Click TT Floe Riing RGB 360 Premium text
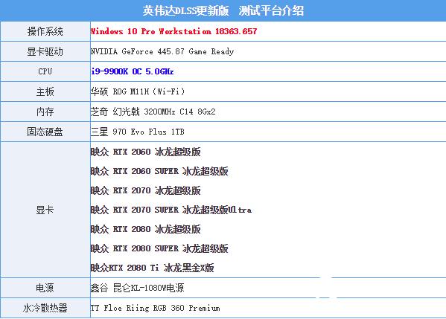Image resolution: width=446 pixels, height=319 pixels. click(x=155, y=308)
